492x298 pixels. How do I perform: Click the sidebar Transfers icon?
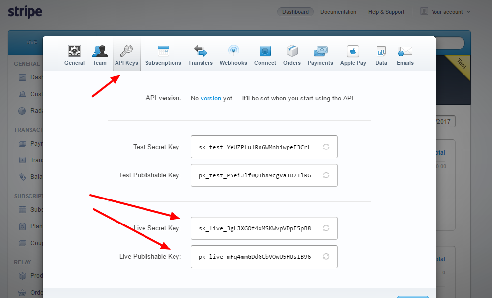tap(22, 160)
